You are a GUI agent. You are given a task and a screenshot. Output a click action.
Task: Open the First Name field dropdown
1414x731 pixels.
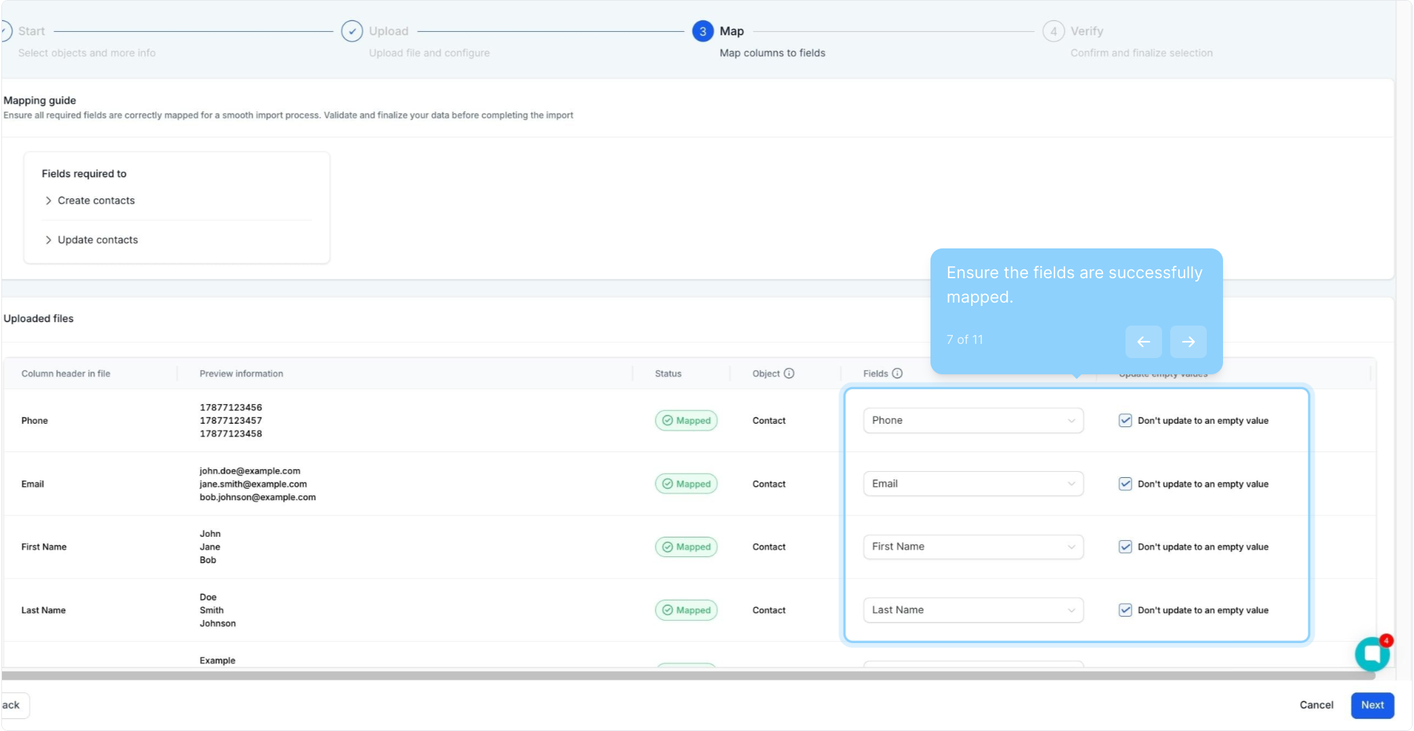(x=972, y=547)
